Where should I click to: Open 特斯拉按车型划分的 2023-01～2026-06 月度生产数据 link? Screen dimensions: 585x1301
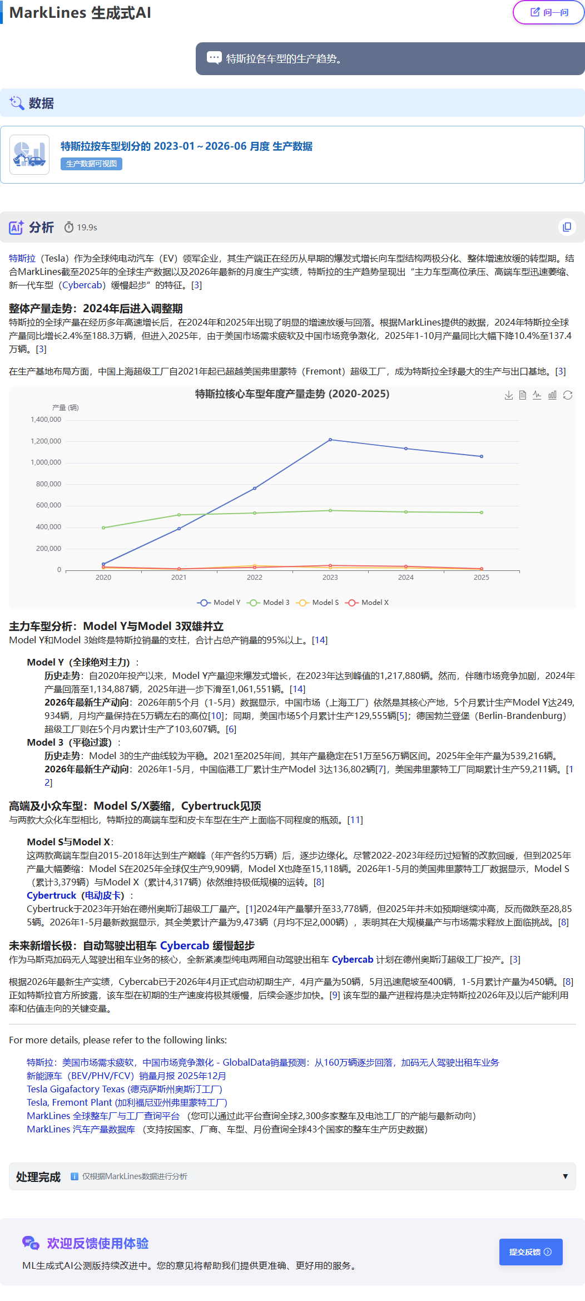tap(186, 146)
